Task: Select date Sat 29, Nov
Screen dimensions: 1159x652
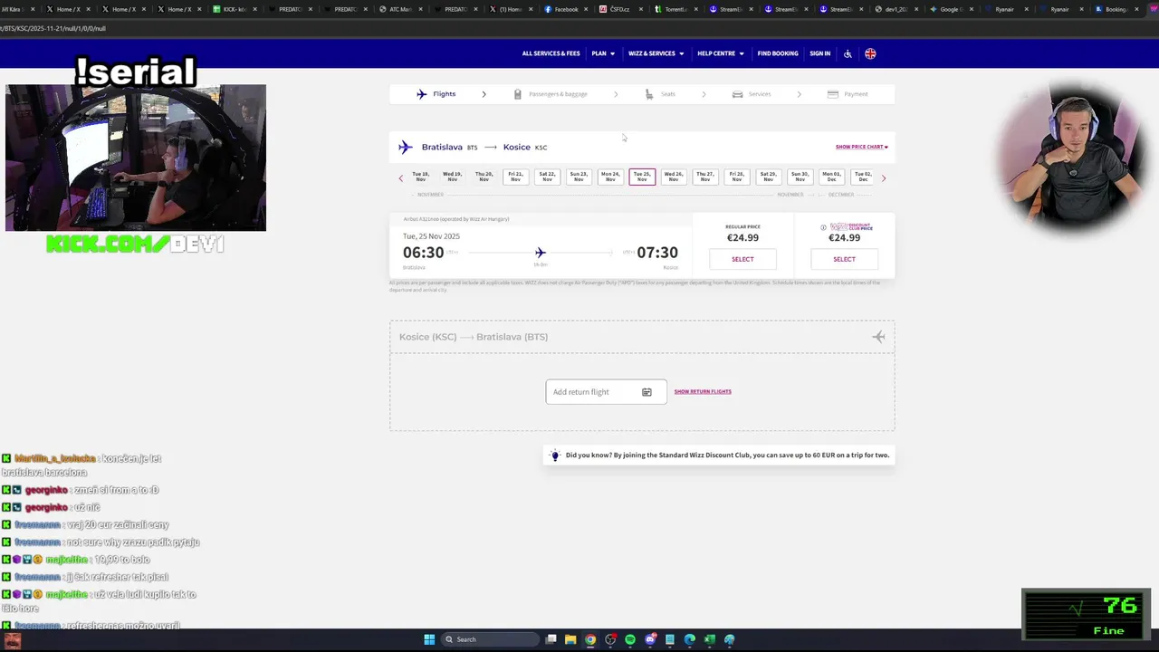Action: (x=768, y=177)
